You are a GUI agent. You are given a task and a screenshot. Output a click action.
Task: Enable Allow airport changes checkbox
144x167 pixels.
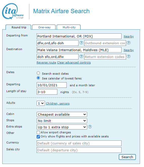point(38,132)
